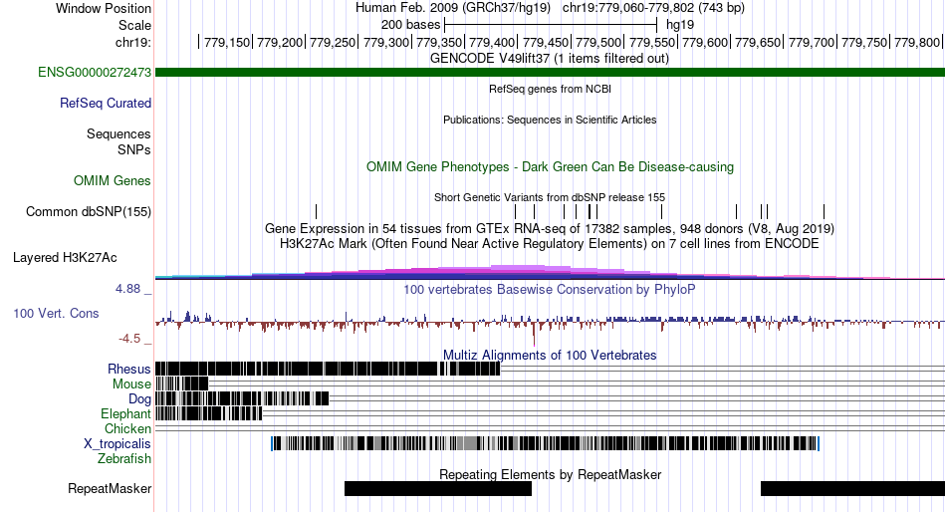Click the 779,800 ruler position
Screen dimensions: 946x512
pyautogui.click(x=917, y=42)
